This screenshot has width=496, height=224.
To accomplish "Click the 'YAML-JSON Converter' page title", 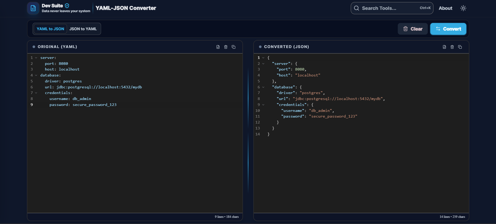I will 126,8.
